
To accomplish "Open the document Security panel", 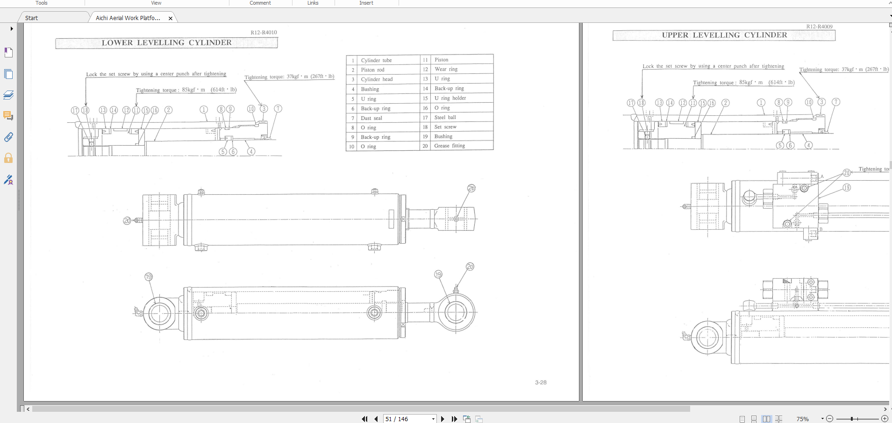I will click(x=8, y=158).
